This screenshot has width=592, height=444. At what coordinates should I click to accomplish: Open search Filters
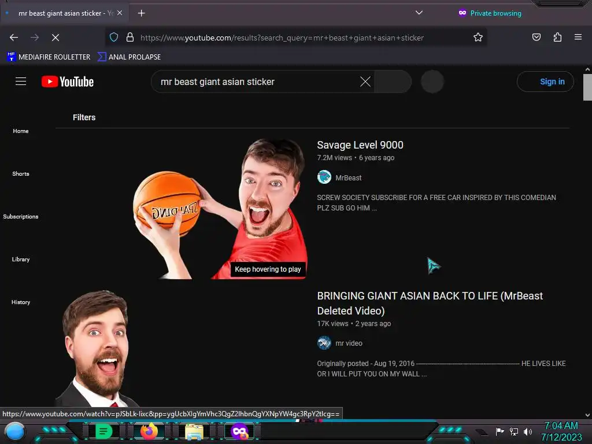tap(84, 117)
